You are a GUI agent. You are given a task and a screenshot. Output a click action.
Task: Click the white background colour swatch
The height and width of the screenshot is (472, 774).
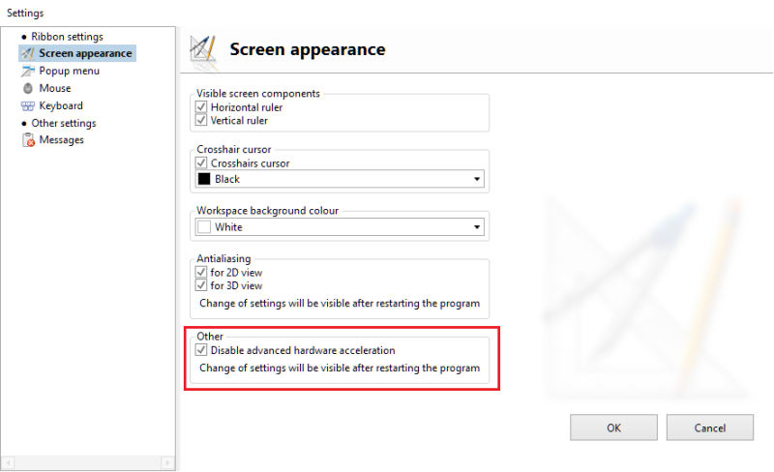[x=204, y=227]
